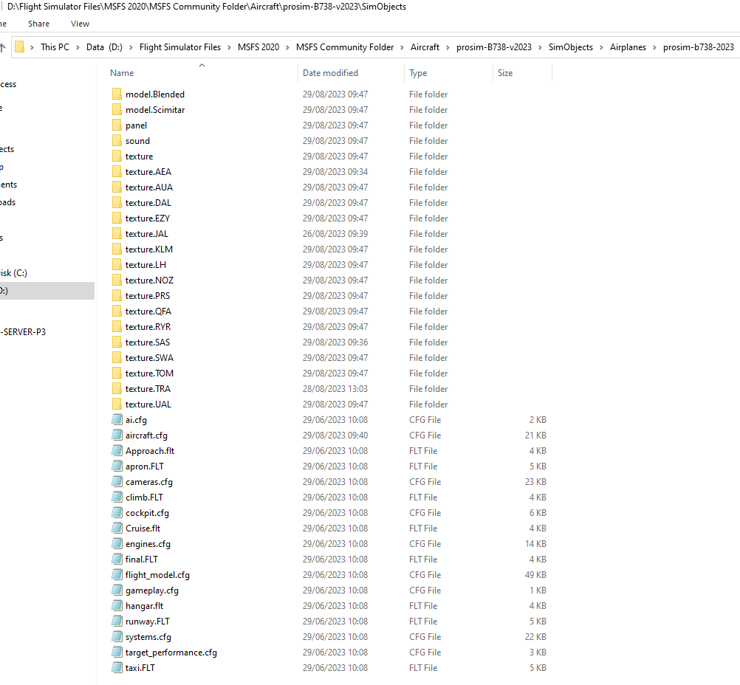740x685 pixels.
Task: Click the panel folder icon
Action: click(x=117, y=125)
